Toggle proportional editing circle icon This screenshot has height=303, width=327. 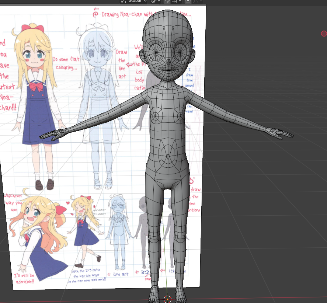pyautogui.click(x=188, y=1)
